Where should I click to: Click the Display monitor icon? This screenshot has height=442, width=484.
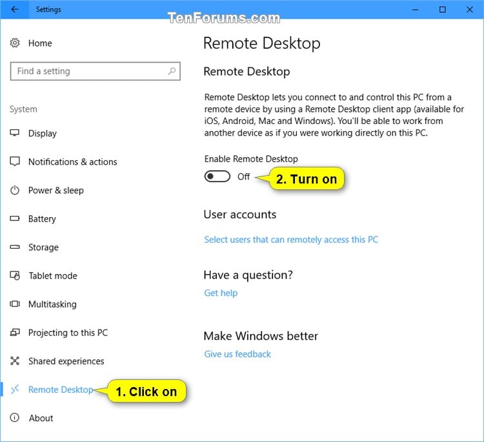(x=14, y=133)
